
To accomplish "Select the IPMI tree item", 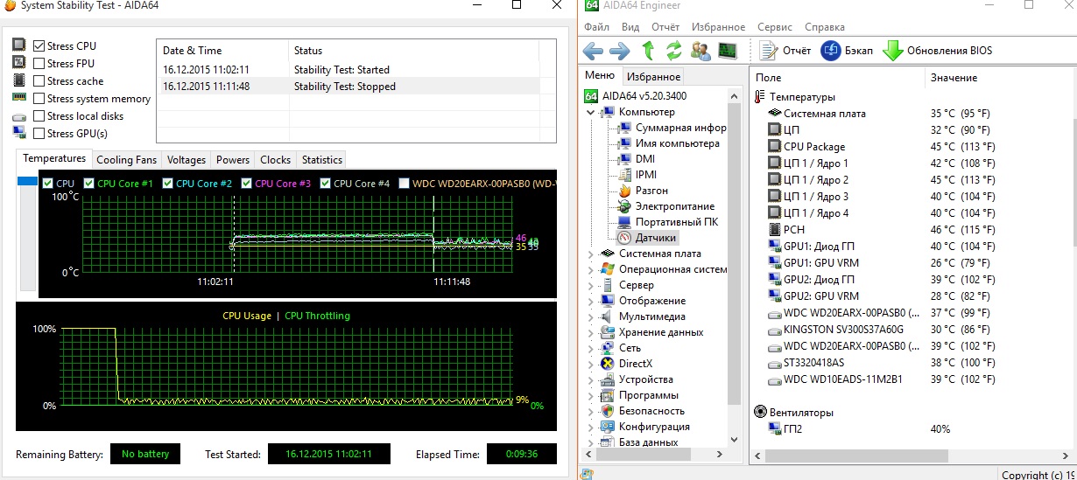I will coord(637,175).
